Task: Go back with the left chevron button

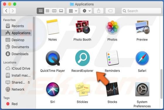Action: 6,11
